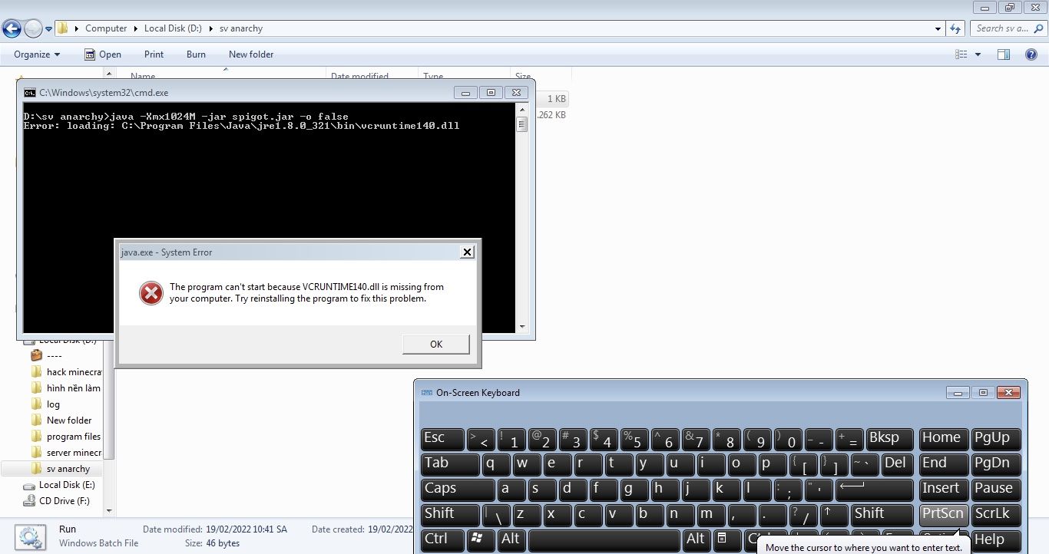Viewport: 1049px width, 554px height.
Task: Click the Run batch file details icon
Action: click(x=31, y=536)
